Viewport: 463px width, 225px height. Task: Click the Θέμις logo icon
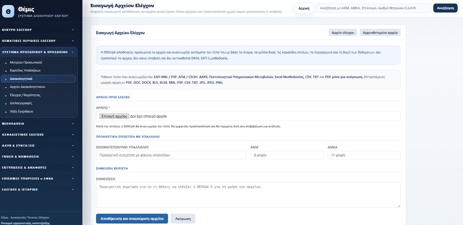pyautogui.click(x=8, y=11)
